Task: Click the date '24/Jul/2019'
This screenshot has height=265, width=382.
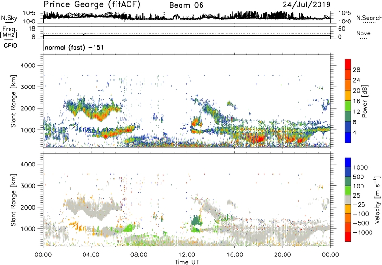Action: [307, 5]
